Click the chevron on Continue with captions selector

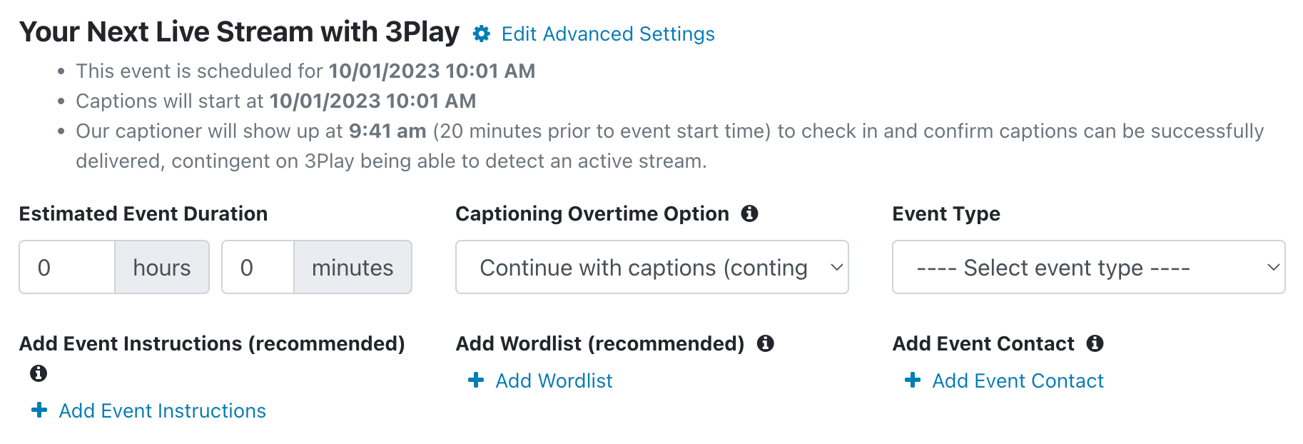836,267
